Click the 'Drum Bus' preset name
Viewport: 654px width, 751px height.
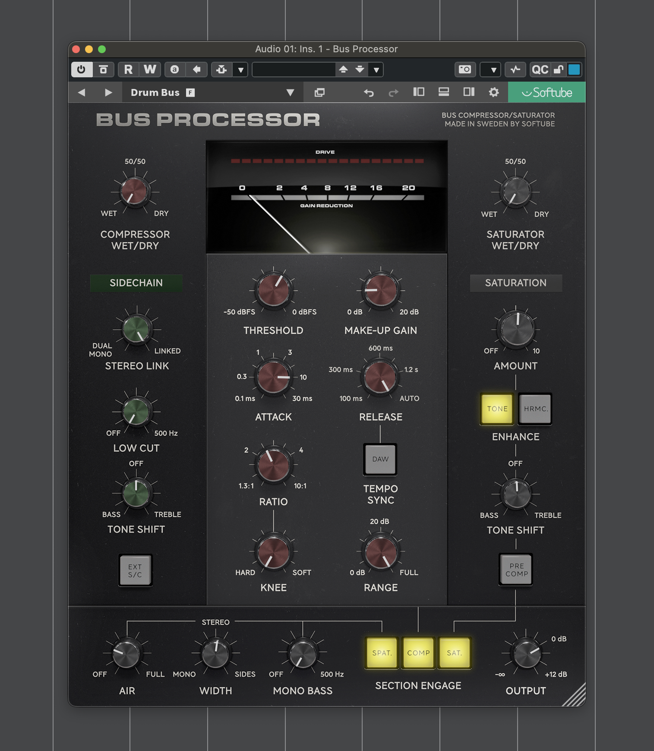coord(155,92)
